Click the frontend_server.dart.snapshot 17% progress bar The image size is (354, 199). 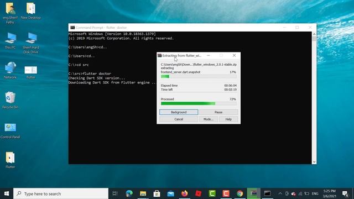click(199, 76)
